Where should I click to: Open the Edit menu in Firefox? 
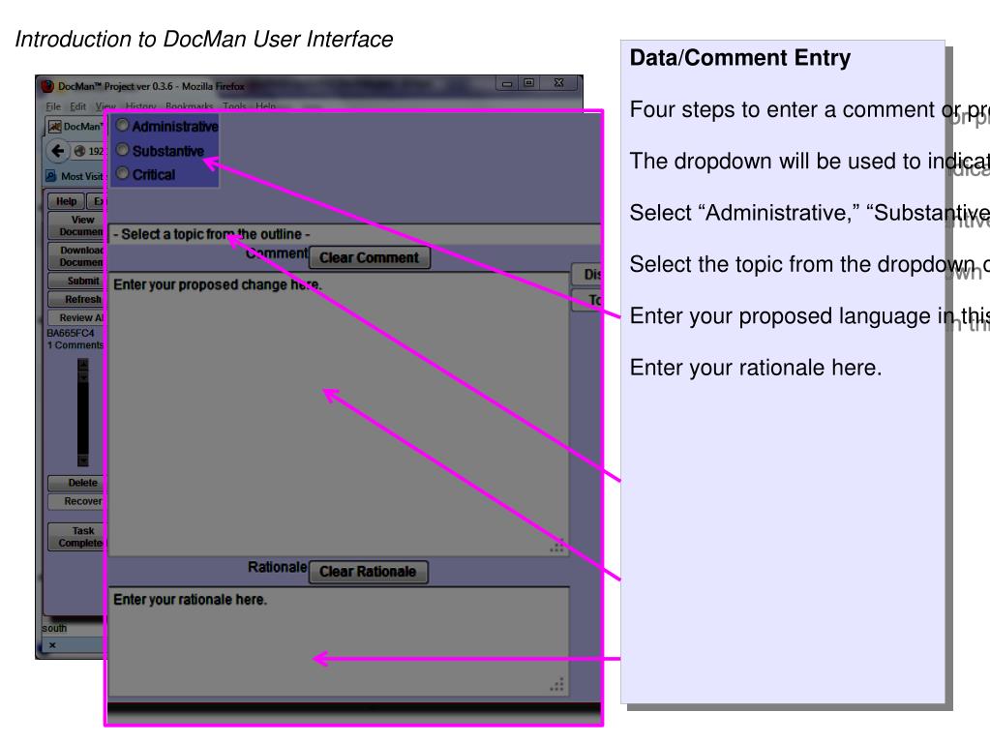[77, 106]
